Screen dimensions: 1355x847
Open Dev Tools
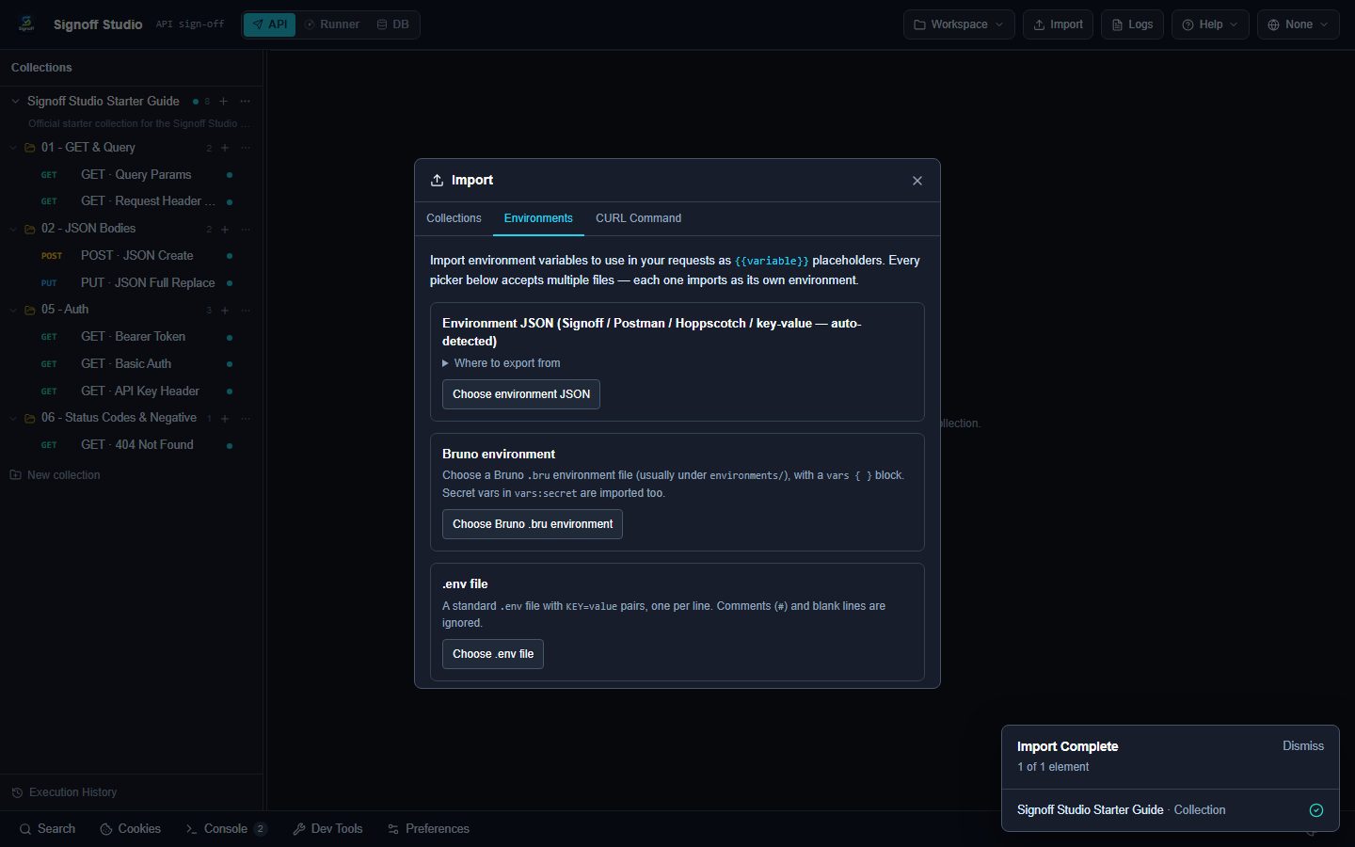pyautogui.click(x=327, y=829)
